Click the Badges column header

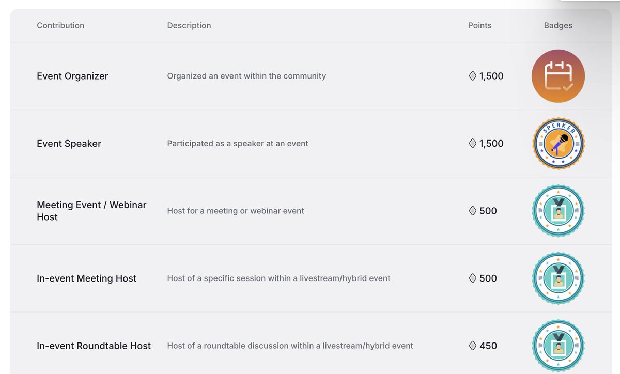click(558, 25)
